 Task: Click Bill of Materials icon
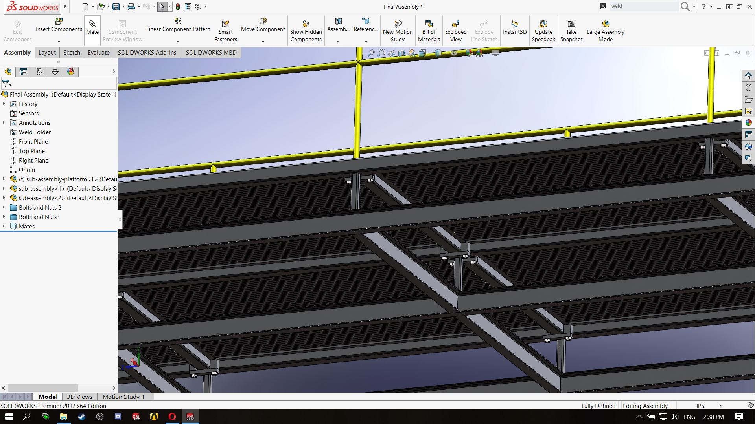(x=429, y=31)
